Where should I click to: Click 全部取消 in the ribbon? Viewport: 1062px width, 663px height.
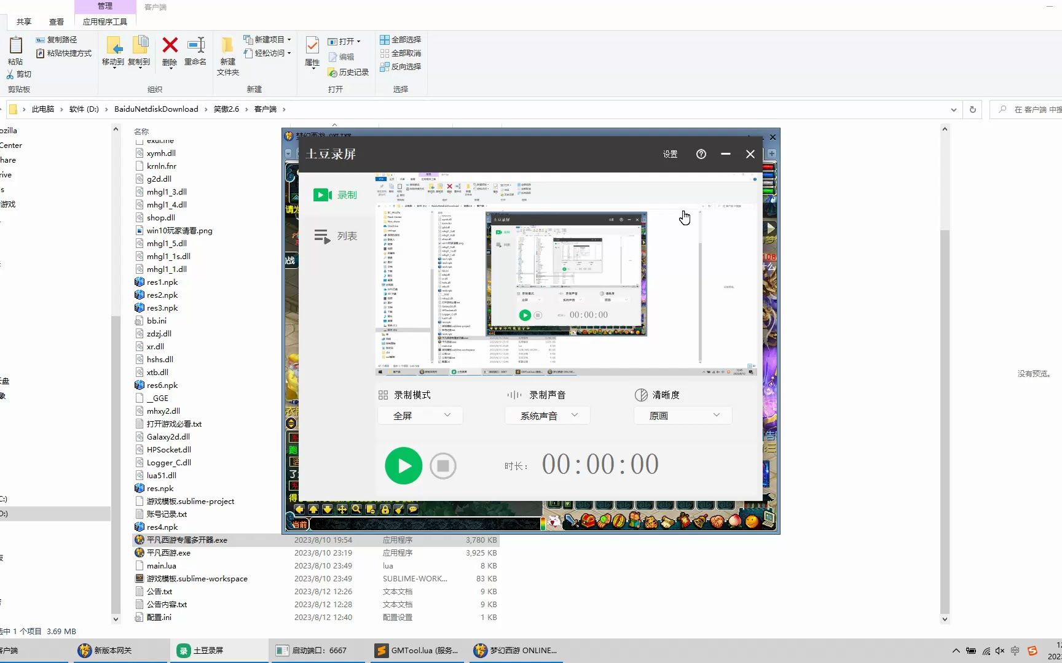(401, 53)
